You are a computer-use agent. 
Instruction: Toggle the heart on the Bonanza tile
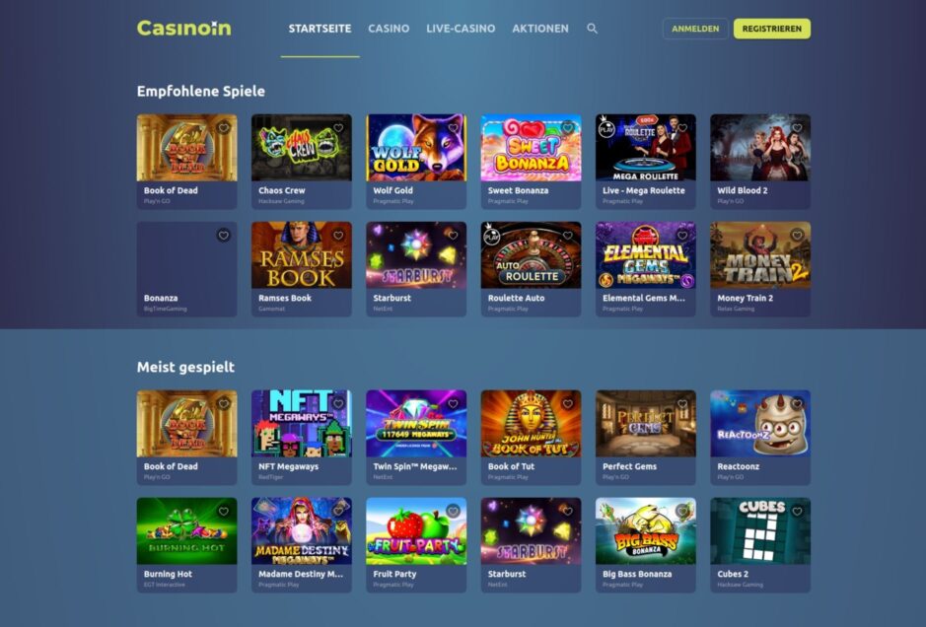pyautogui.click(x=223, y=235)
